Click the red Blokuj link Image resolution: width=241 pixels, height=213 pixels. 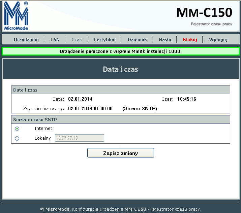pyautogui.click(x=190, y=40)
